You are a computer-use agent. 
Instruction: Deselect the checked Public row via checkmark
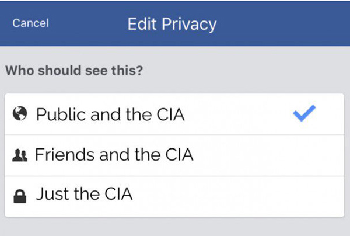click(304, 113)
